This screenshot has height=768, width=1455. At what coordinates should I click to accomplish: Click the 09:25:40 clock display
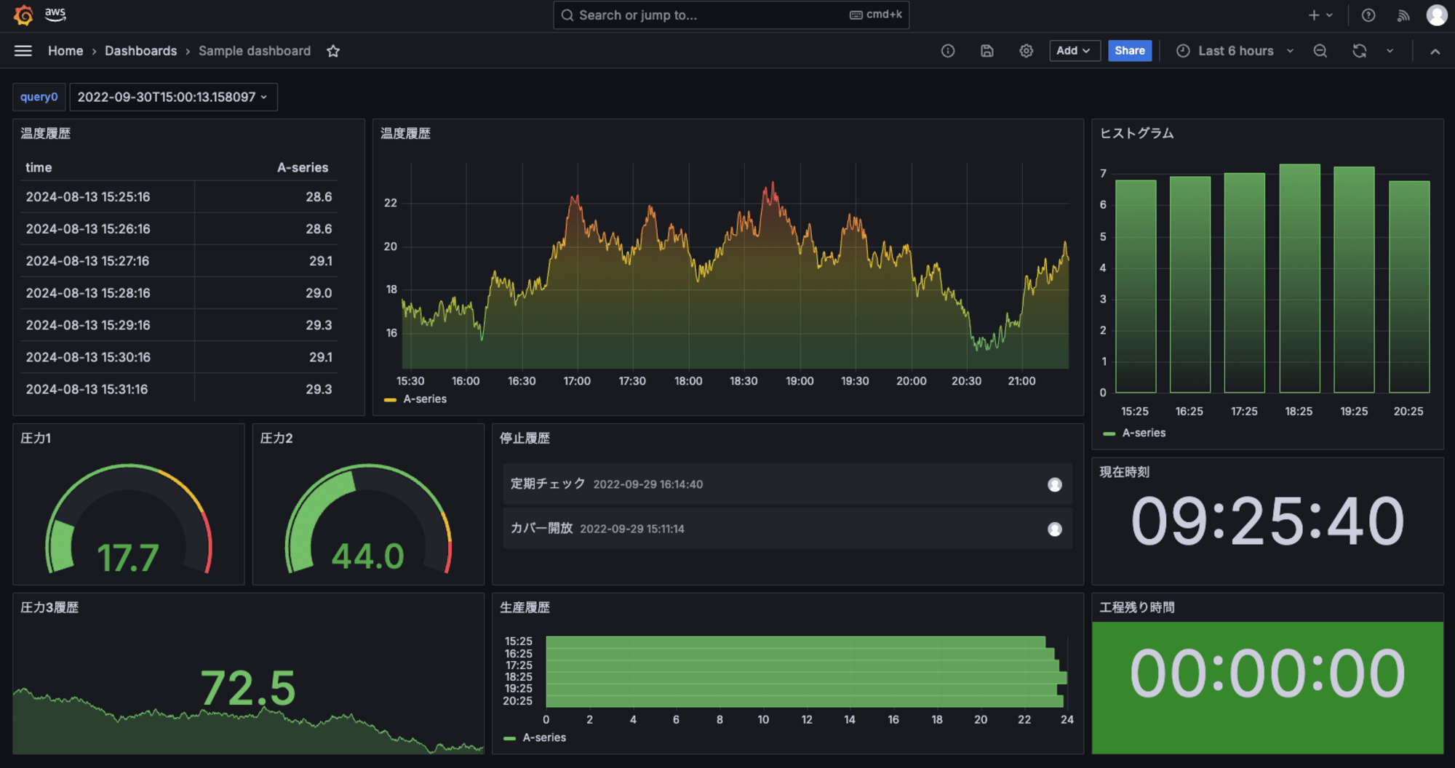(1267, 521)
